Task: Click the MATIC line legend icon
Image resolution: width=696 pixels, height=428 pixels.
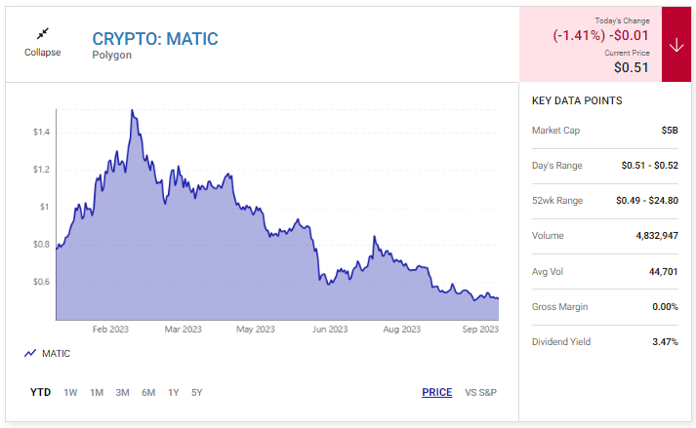Action: coord(30,354)
